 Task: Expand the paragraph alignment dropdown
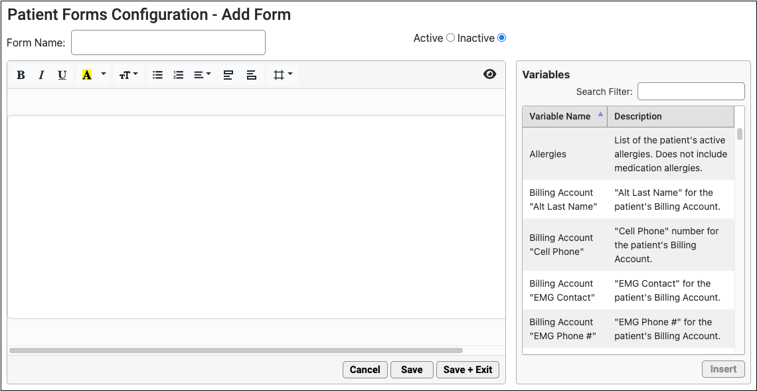(203, 75)
